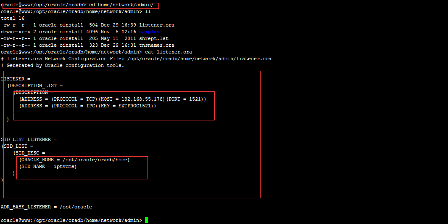The height and width of the screenshot is (224, 448).
Task: Click the 'PORT = 1521' value
Action: (184, 99)
